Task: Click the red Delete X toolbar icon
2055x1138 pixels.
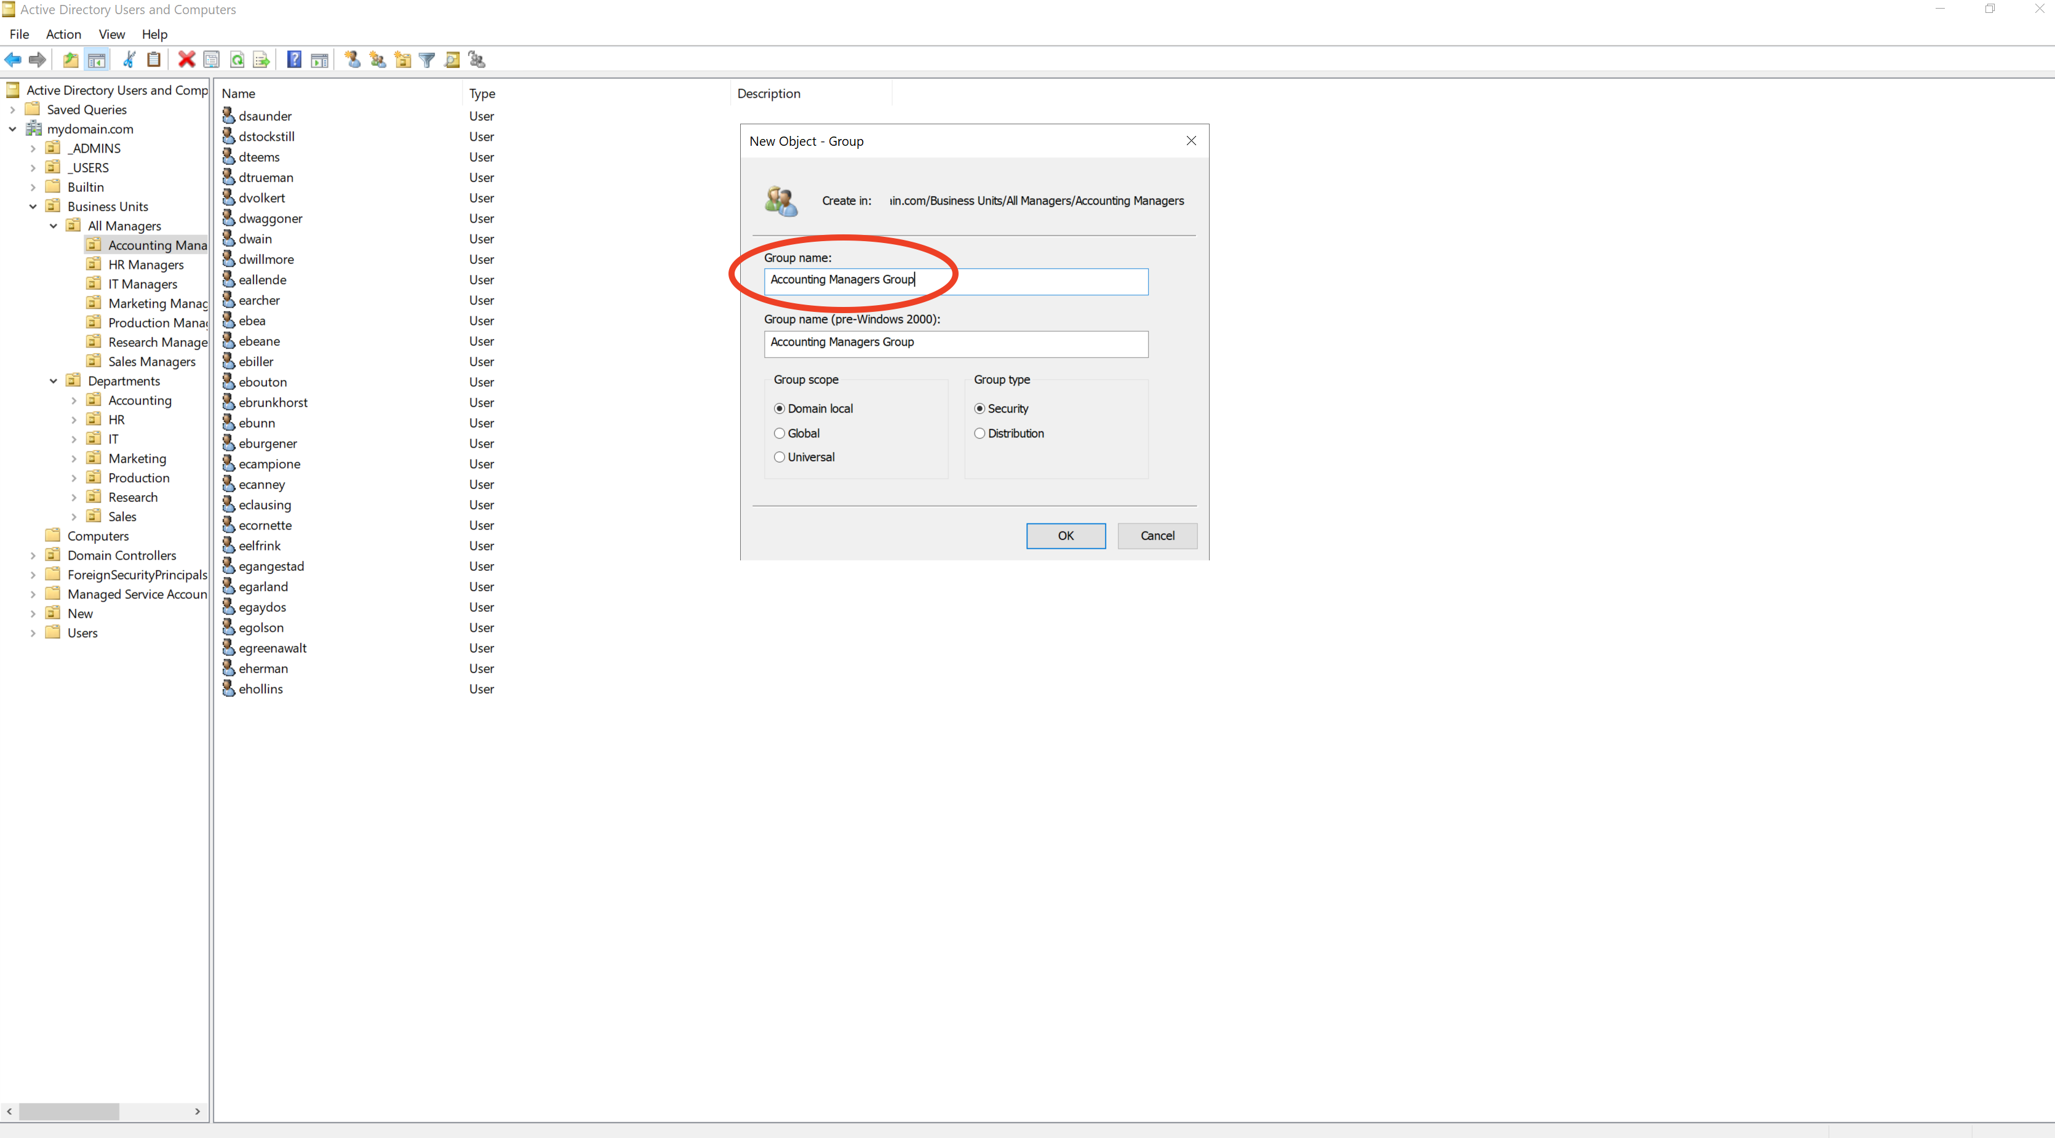Action: [x=186, y=60]
